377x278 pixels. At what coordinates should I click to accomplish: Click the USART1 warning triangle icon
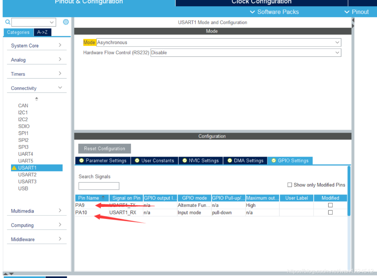[14, 168]
